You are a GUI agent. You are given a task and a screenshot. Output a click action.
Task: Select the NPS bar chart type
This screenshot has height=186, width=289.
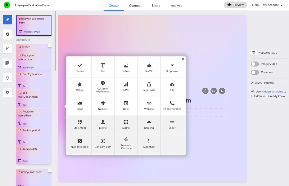coord(126,87)
